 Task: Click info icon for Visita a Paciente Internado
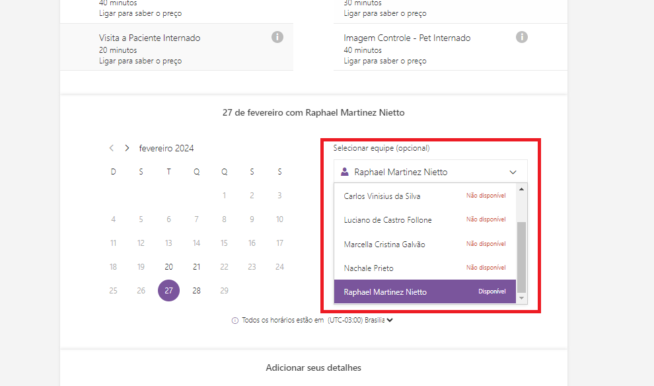277,38
